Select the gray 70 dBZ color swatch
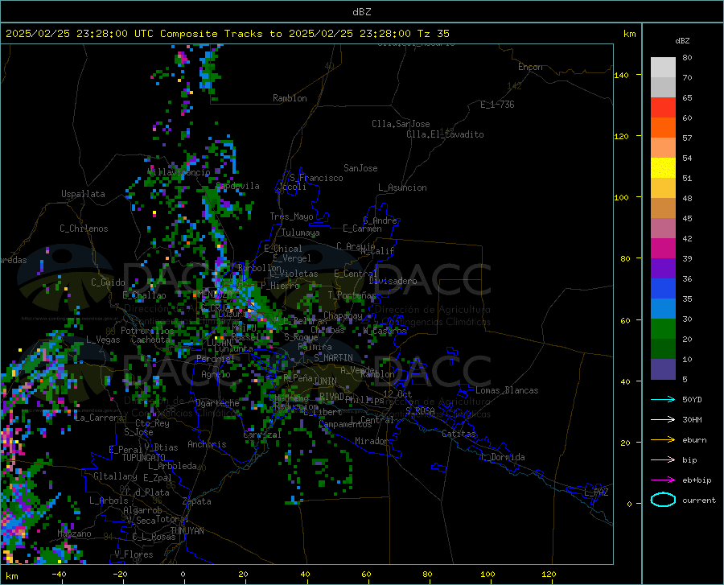Image resolution: width=724 pixels, height=585 pixels. (x=663, y=88)
